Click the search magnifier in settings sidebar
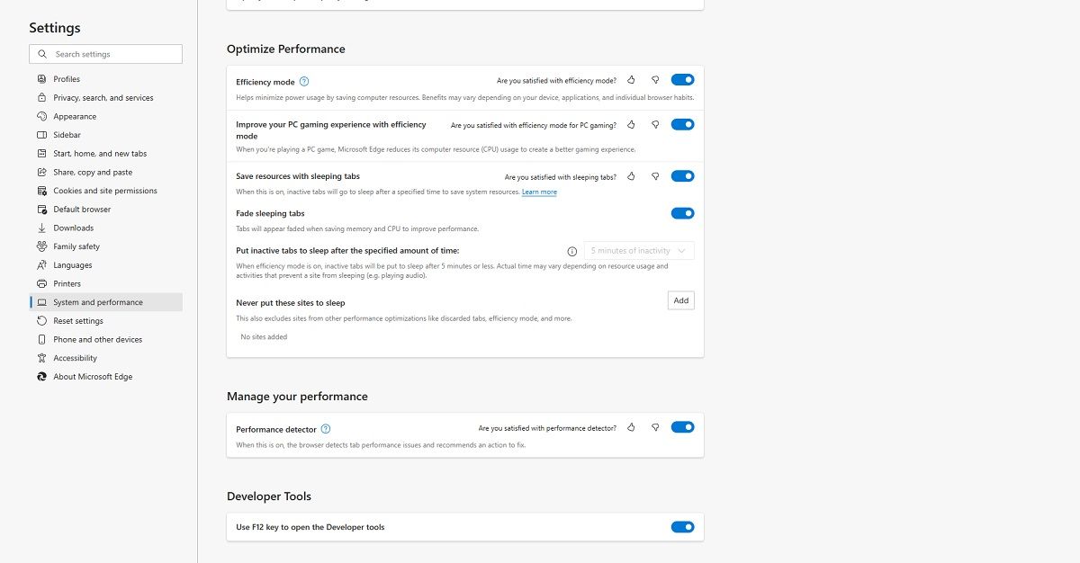Image resolution: width=1080 pixels, height=563 pixels. 42,54
